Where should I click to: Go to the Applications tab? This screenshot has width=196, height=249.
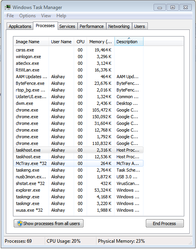20,26
